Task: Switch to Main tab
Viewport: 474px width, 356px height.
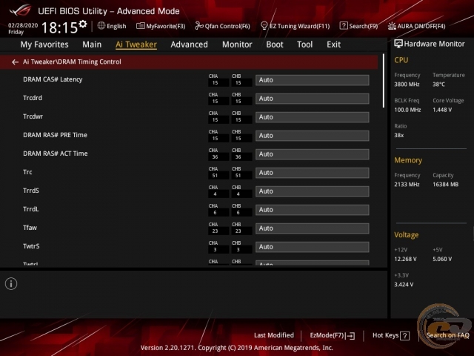Action: [x=92, y=44]
